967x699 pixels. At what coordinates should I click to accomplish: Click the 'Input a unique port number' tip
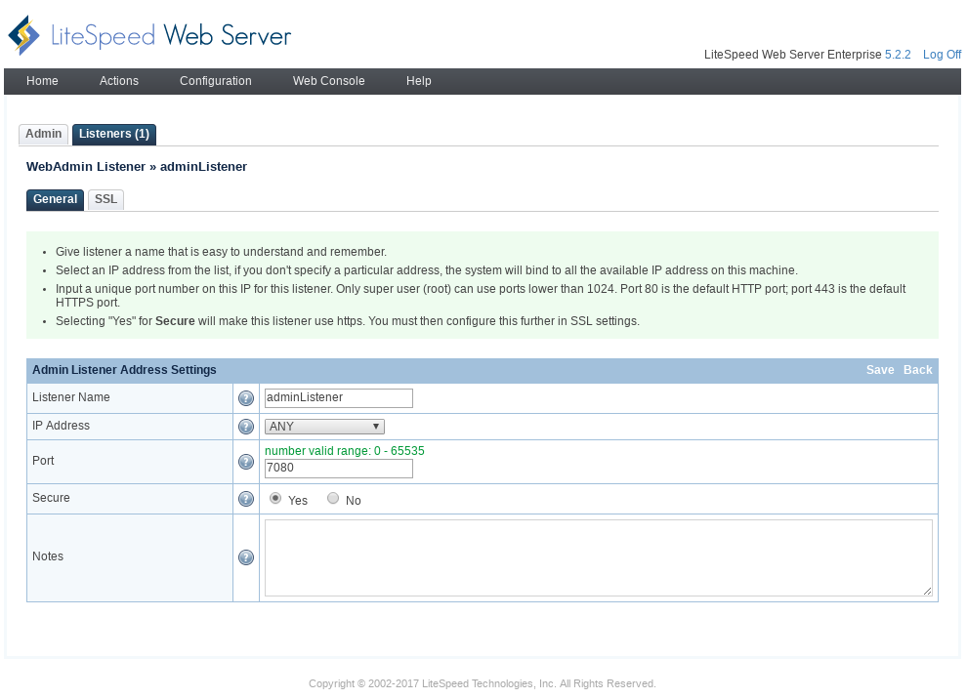tap(481, 295)
